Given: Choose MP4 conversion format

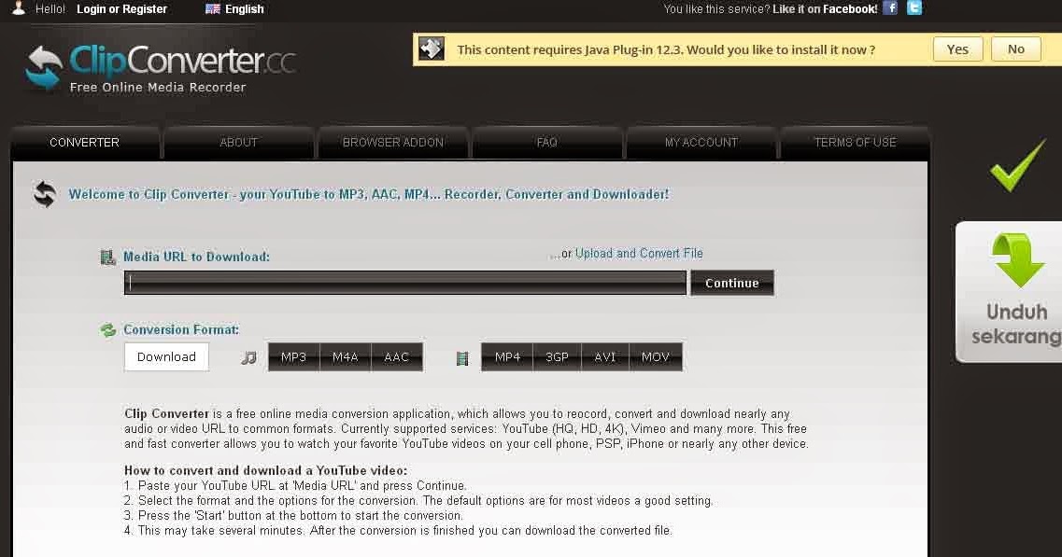Looking at the screenshot, I should coord(507,357).
